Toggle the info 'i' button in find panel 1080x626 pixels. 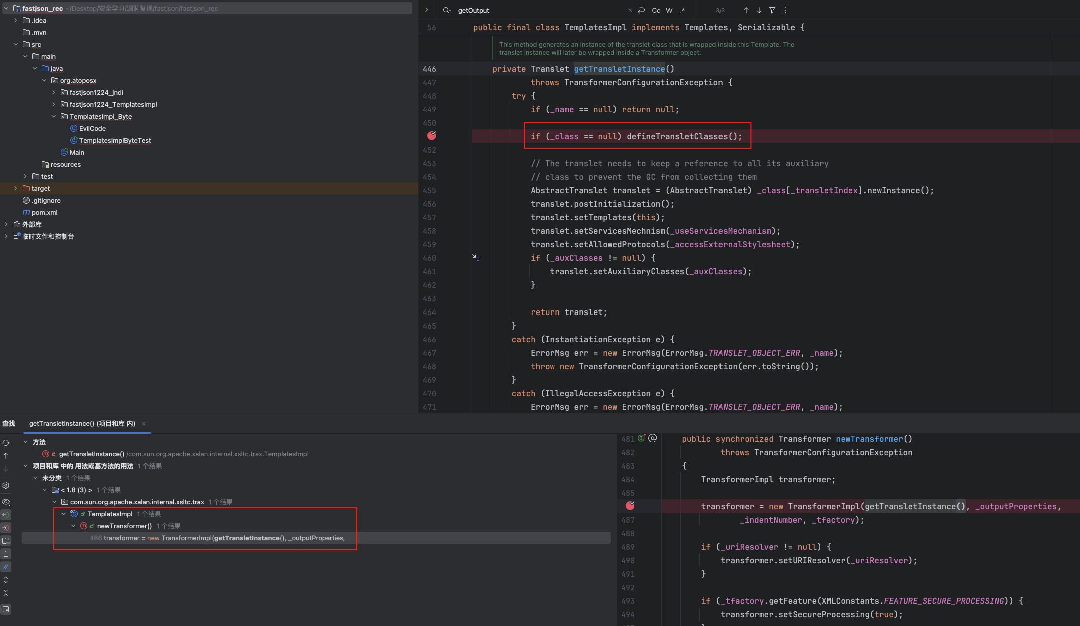pyautogui.click(x=6, y=554)
